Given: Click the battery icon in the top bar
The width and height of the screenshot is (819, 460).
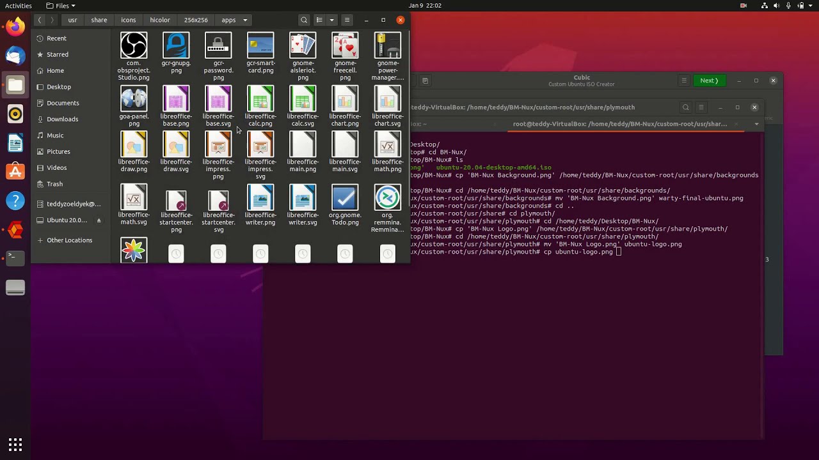Looking at the screenshot, I should click(800, 6).
